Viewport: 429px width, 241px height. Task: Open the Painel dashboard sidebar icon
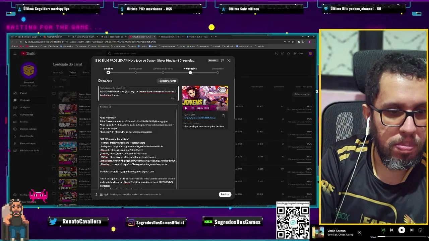coord(15,93)
